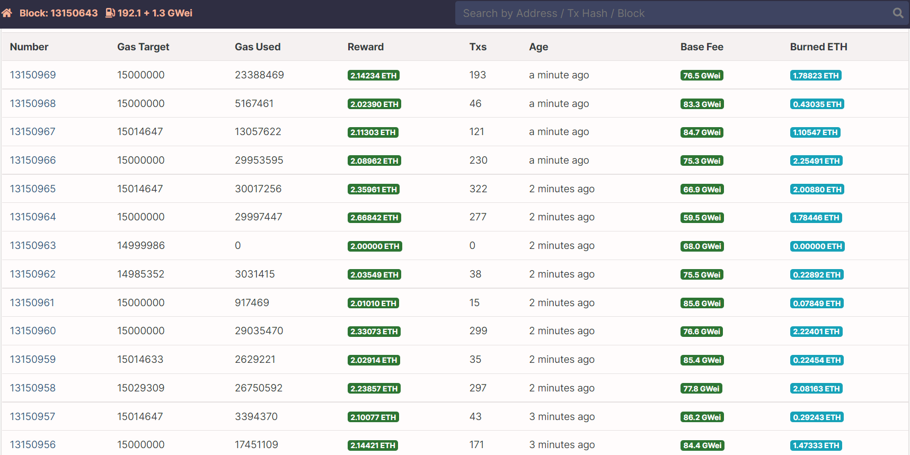This screenshot has height=455, width=910.
Task: Click the 59.5 GWei base fee badge
Action: (702, 218)
